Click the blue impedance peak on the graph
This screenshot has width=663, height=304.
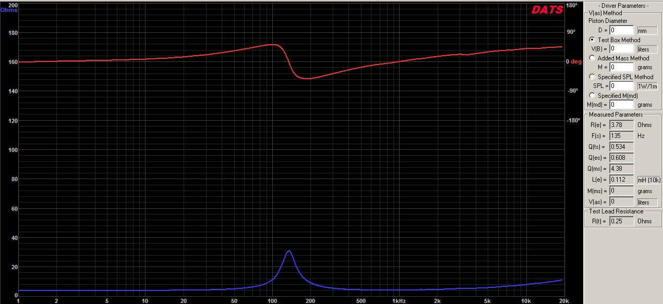288,251
